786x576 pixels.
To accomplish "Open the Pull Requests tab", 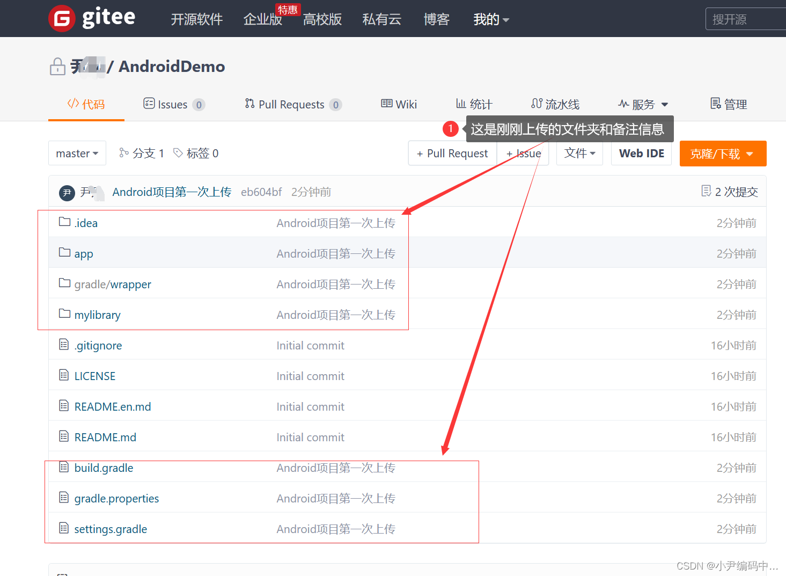I will point(293,104).
